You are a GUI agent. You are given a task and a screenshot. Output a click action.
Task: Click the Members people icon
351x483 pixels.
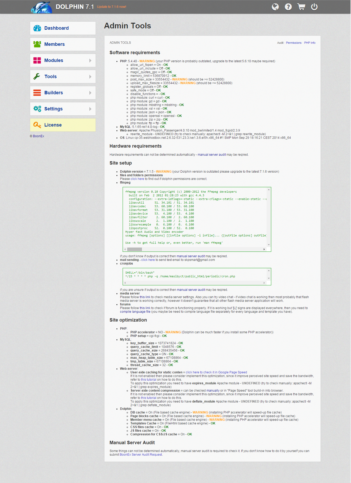(x=37, y=44)
